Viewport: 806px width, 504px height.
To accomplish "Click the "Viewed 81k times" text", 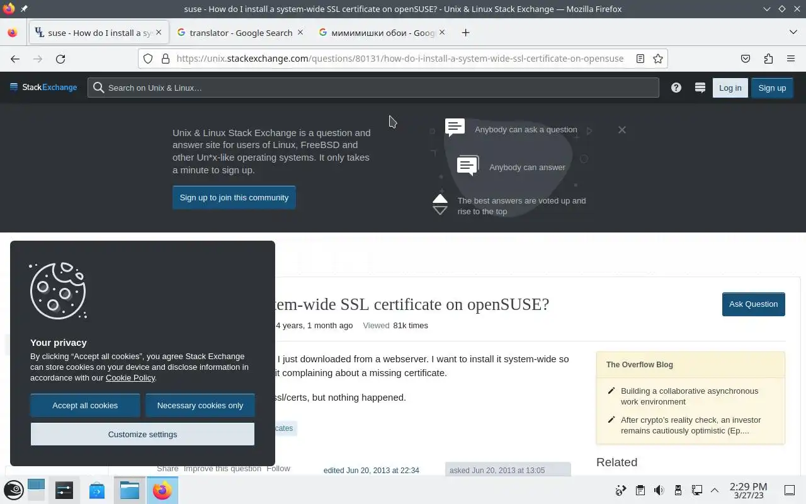I will point(395,326).
